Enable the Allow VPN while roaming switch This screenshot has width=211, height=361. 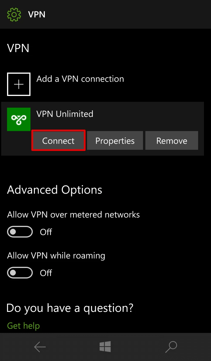[x=20, y=273]
